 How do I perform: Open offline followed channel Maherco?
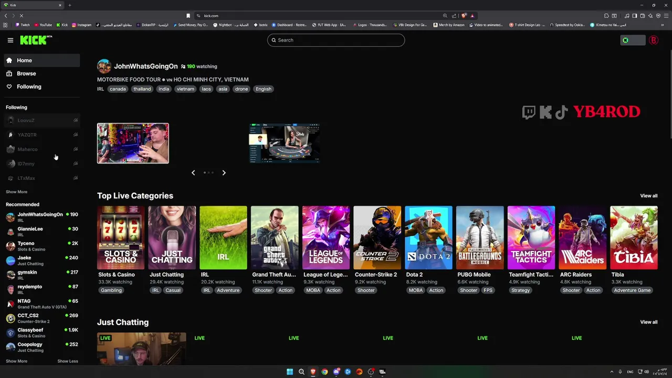click(42, 149)
